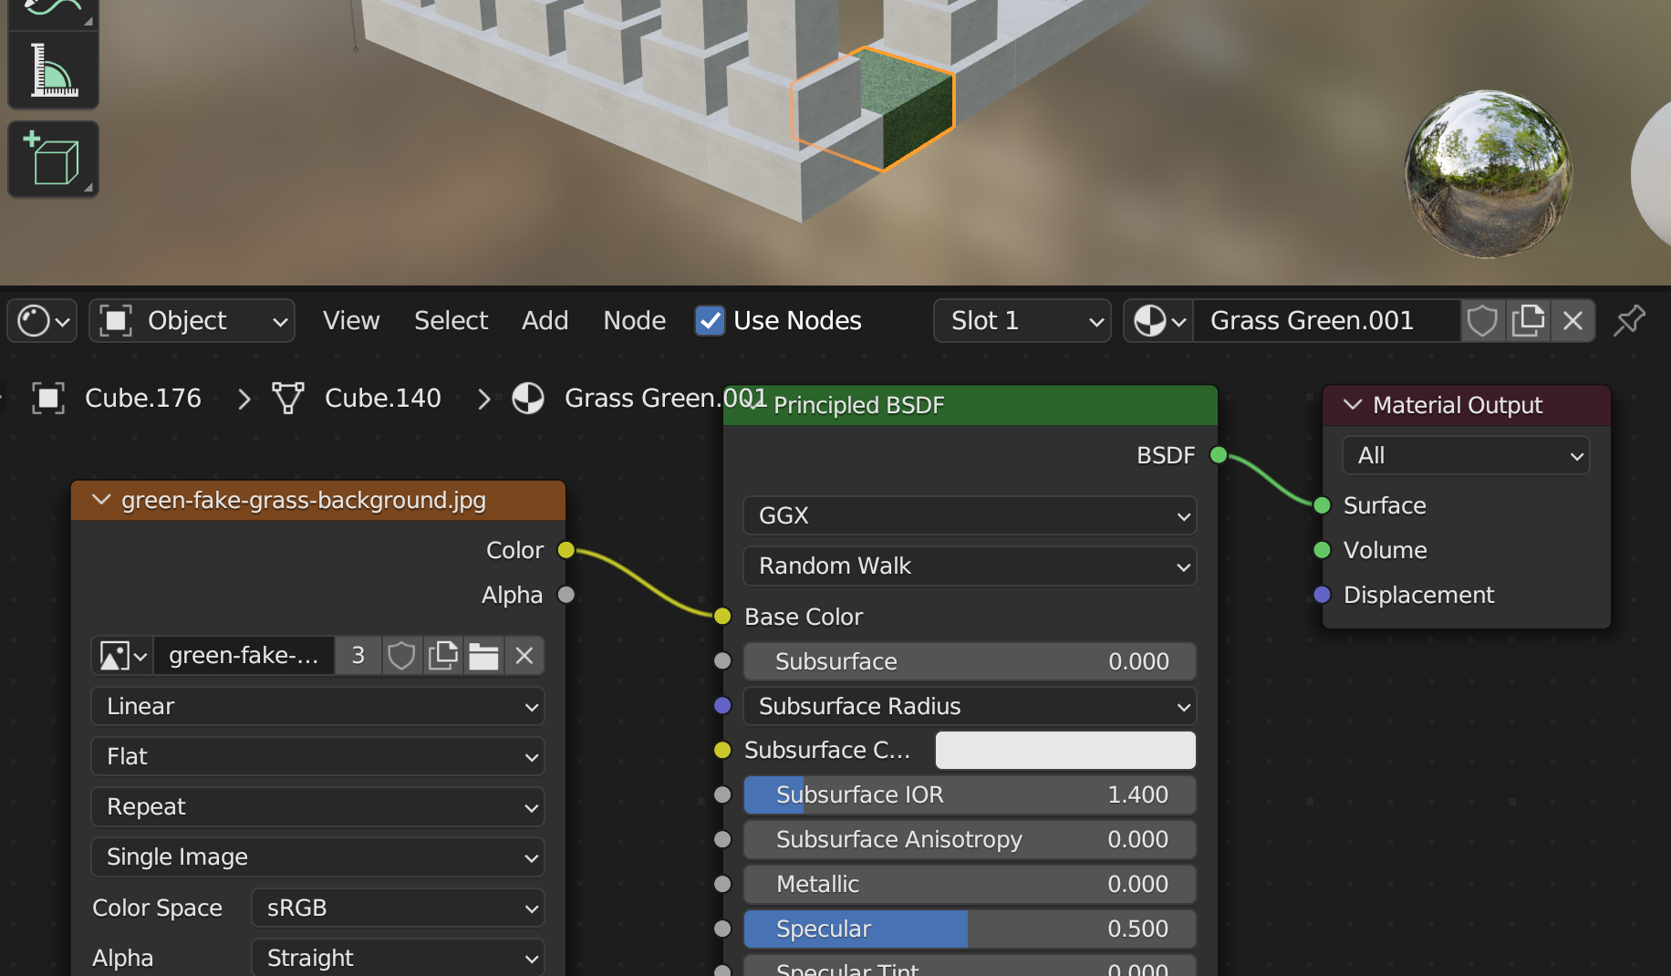Click the Specular value slider
The height and width of the screenshot is (976, 1671).
click(x=970, y=929)
